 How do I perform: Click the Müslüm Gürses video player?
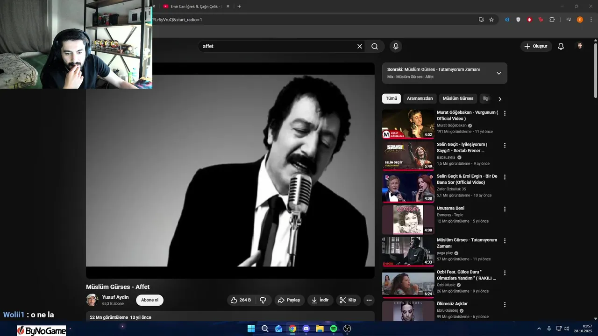230,170
